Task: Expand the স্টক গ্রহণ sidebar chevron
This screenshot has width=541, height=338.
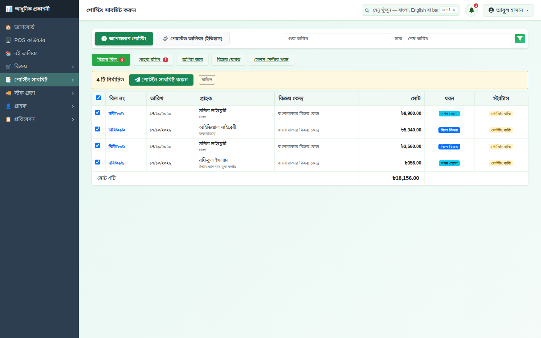Action: pos(73,93)
